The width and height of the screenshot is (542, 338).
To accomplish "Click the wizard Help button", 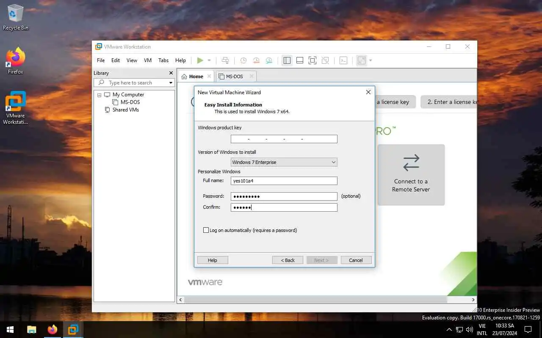I will point(213,260).
